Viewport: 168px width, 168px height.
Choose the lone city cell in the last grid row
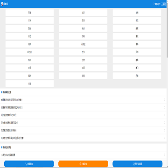coord(29,84)
